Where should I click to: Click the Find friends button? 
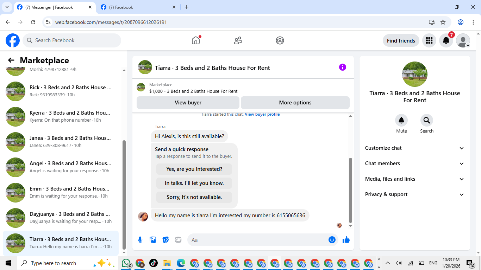coord(401,40)
